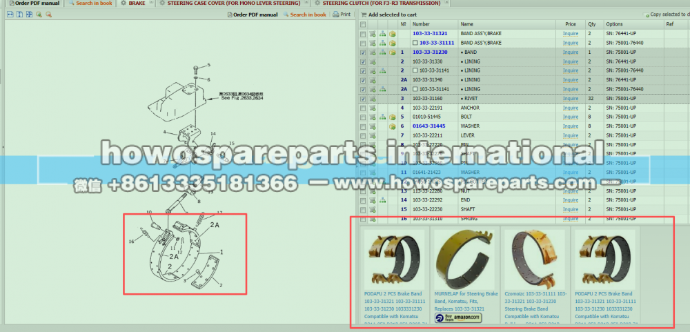Click Order PDF manual in diagram toolbar
Screen dimensions: 690x332
pos(253,14)
